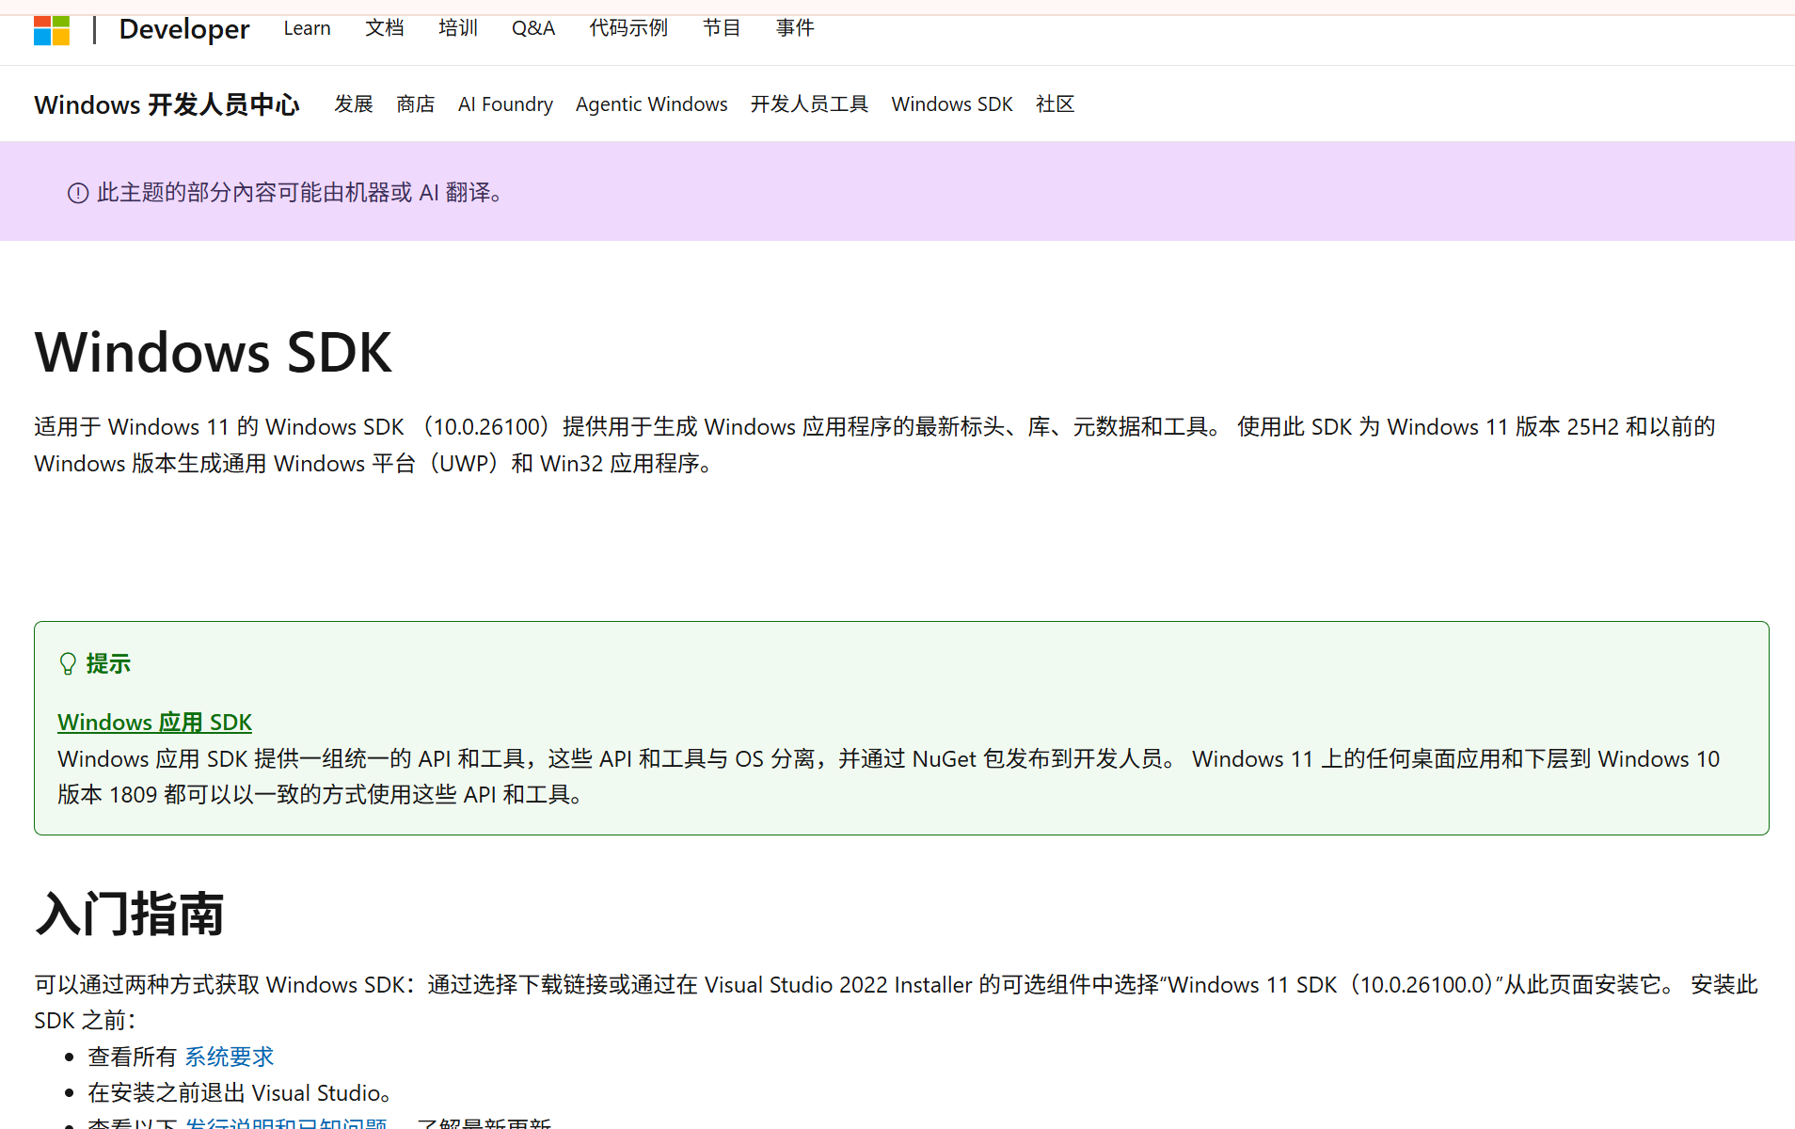Click the Windows 开发人员中心 title link
The width and height of the screenshot is (1795, 1129).
tap(167, 104)
